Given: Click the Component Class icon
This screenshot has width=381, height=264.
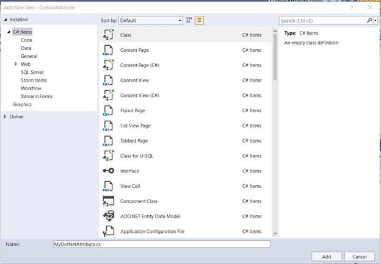Looking at the screenshot, I should (108, 201).
